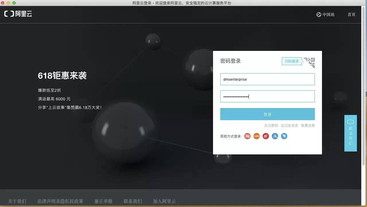
Task: Click the yellow window minimize button
Action: tap(8, 3)
